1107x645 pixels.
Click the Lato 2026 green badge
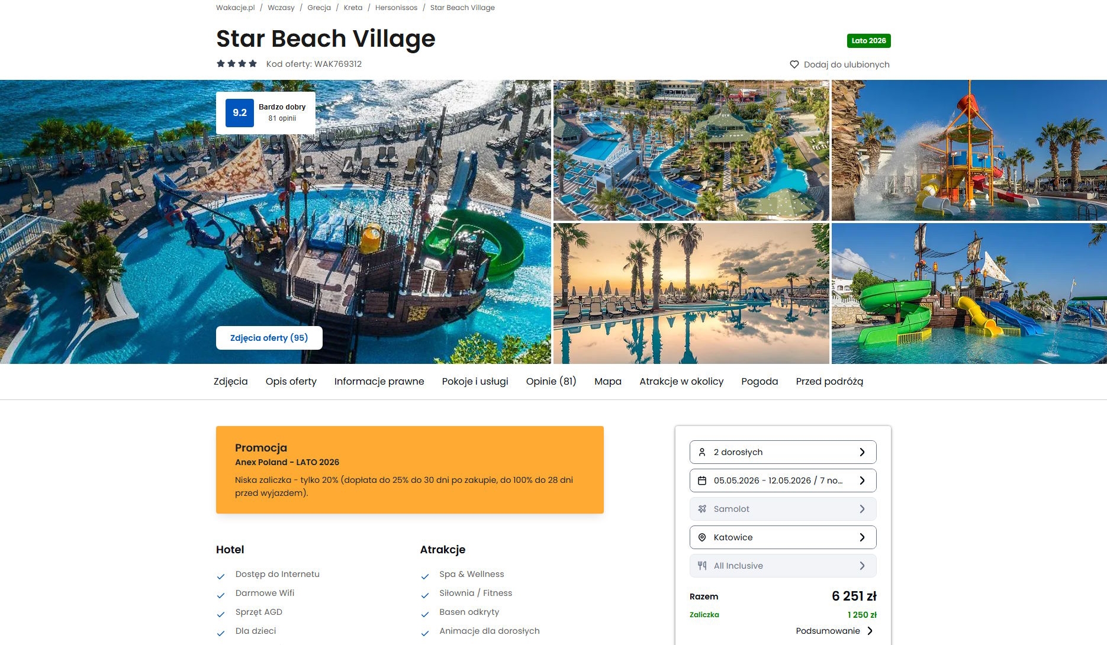[868, 41]
